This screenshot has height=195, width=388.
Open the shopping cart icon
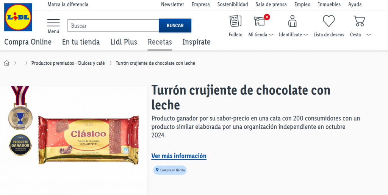click(359, 21)
